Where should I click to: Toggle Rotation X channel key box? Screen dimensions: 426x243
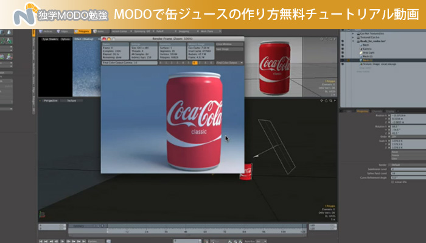coord(389,127)
